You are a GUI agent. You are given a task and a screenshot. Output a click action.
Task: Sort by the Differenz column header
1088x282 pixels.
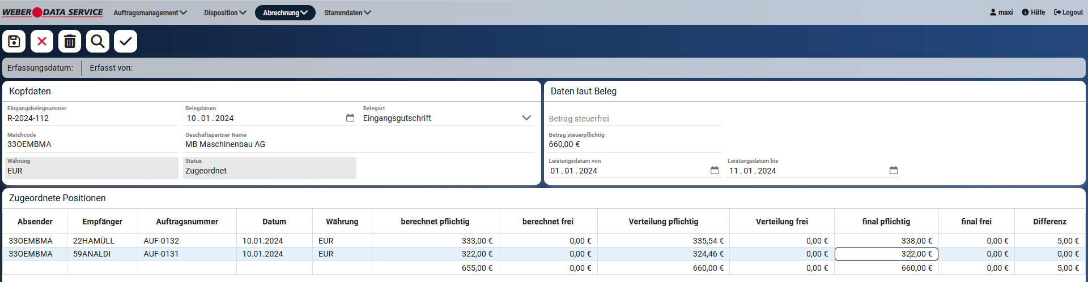[x=1049, y=222]
